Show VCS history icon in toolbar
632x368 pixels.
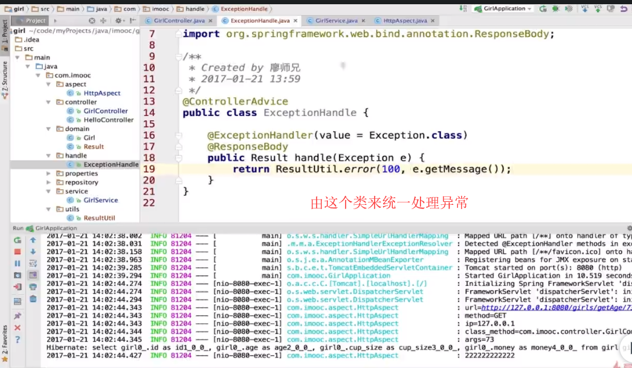tap(611, 8)
